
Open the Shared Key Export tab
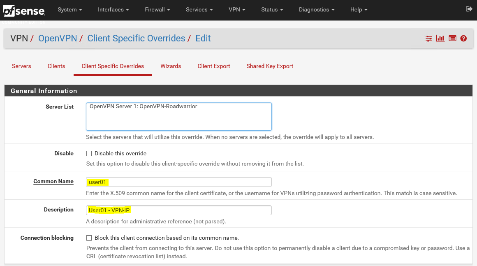coord(270,66)
